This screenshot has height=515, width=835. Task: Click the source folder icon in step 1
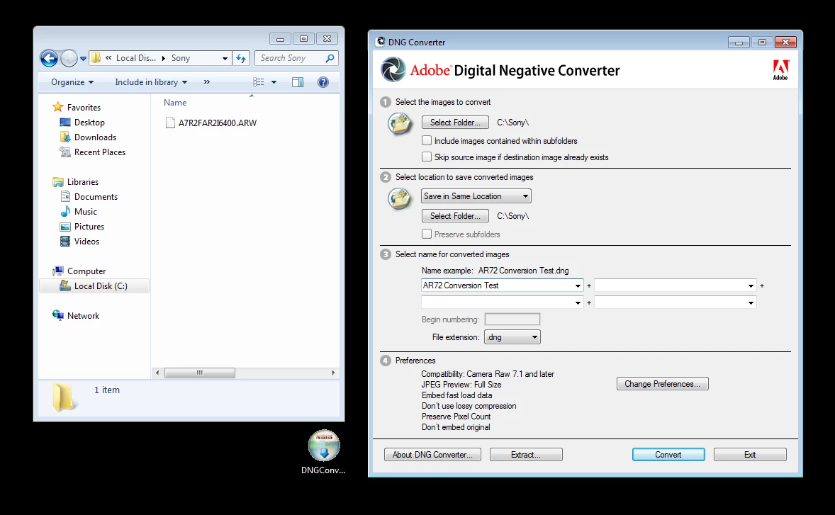click(400, 124)
